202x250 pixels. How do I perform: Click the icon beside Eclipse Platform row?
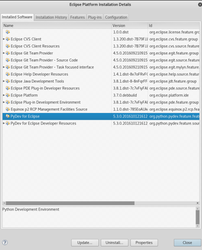point(8,95)
